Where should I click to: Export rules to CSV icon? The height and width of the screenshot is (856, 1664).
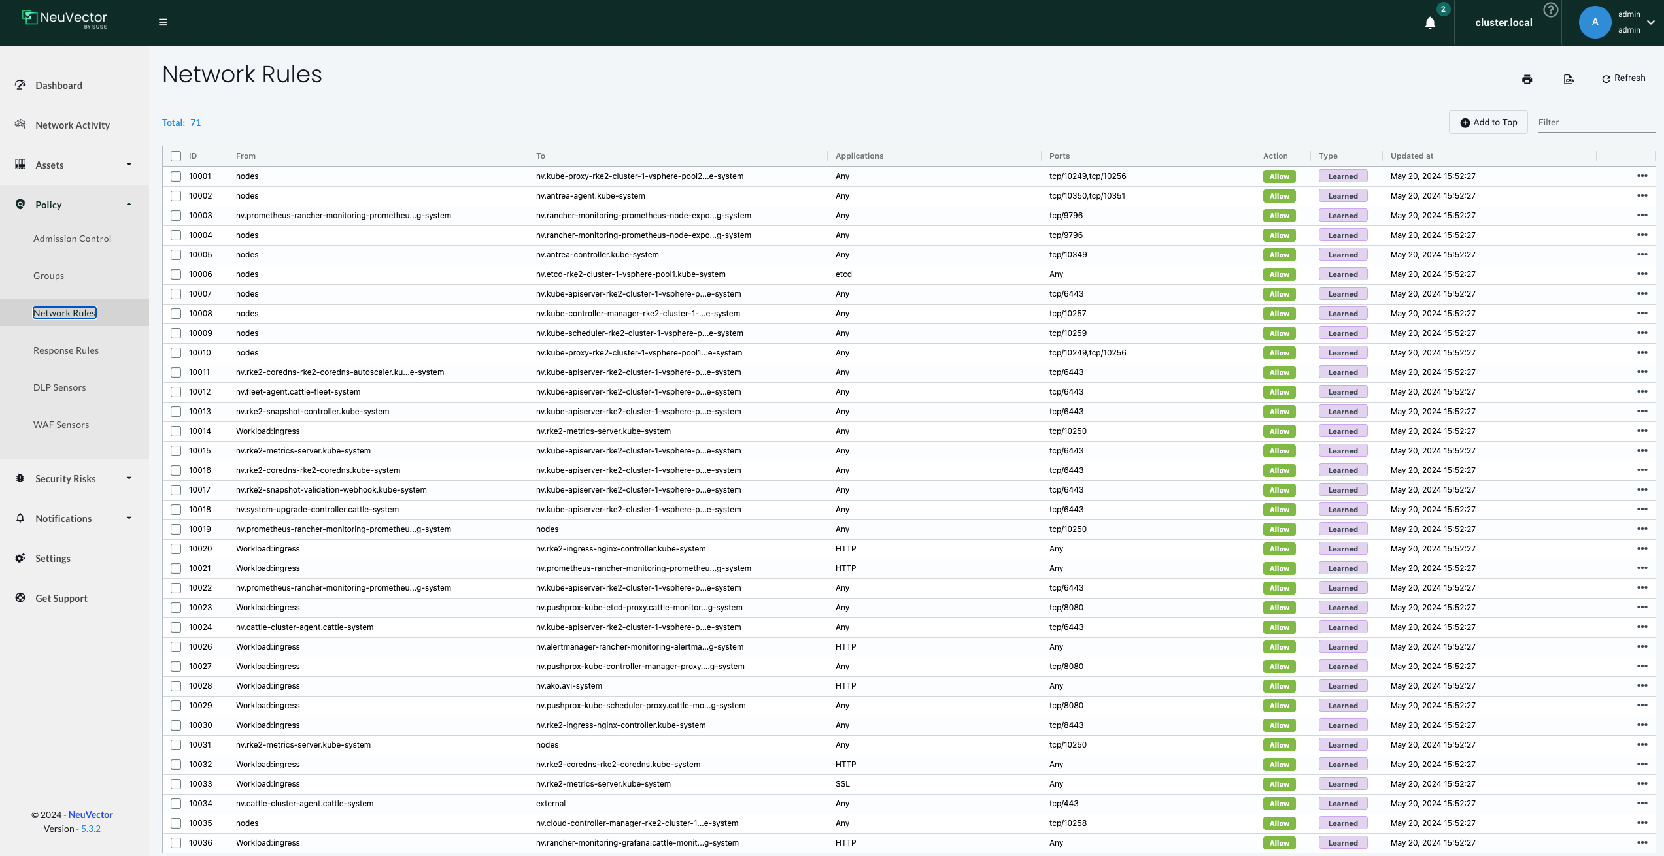1569,79
